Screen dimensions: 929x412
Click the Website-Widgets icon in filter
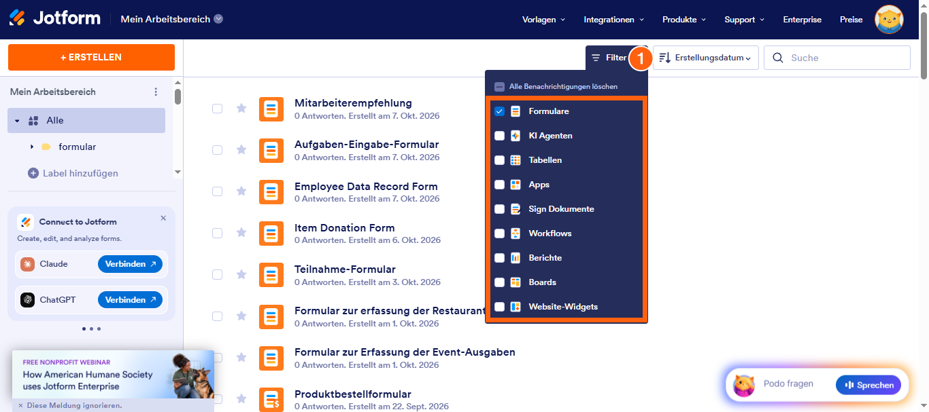[x=516, y=307]
